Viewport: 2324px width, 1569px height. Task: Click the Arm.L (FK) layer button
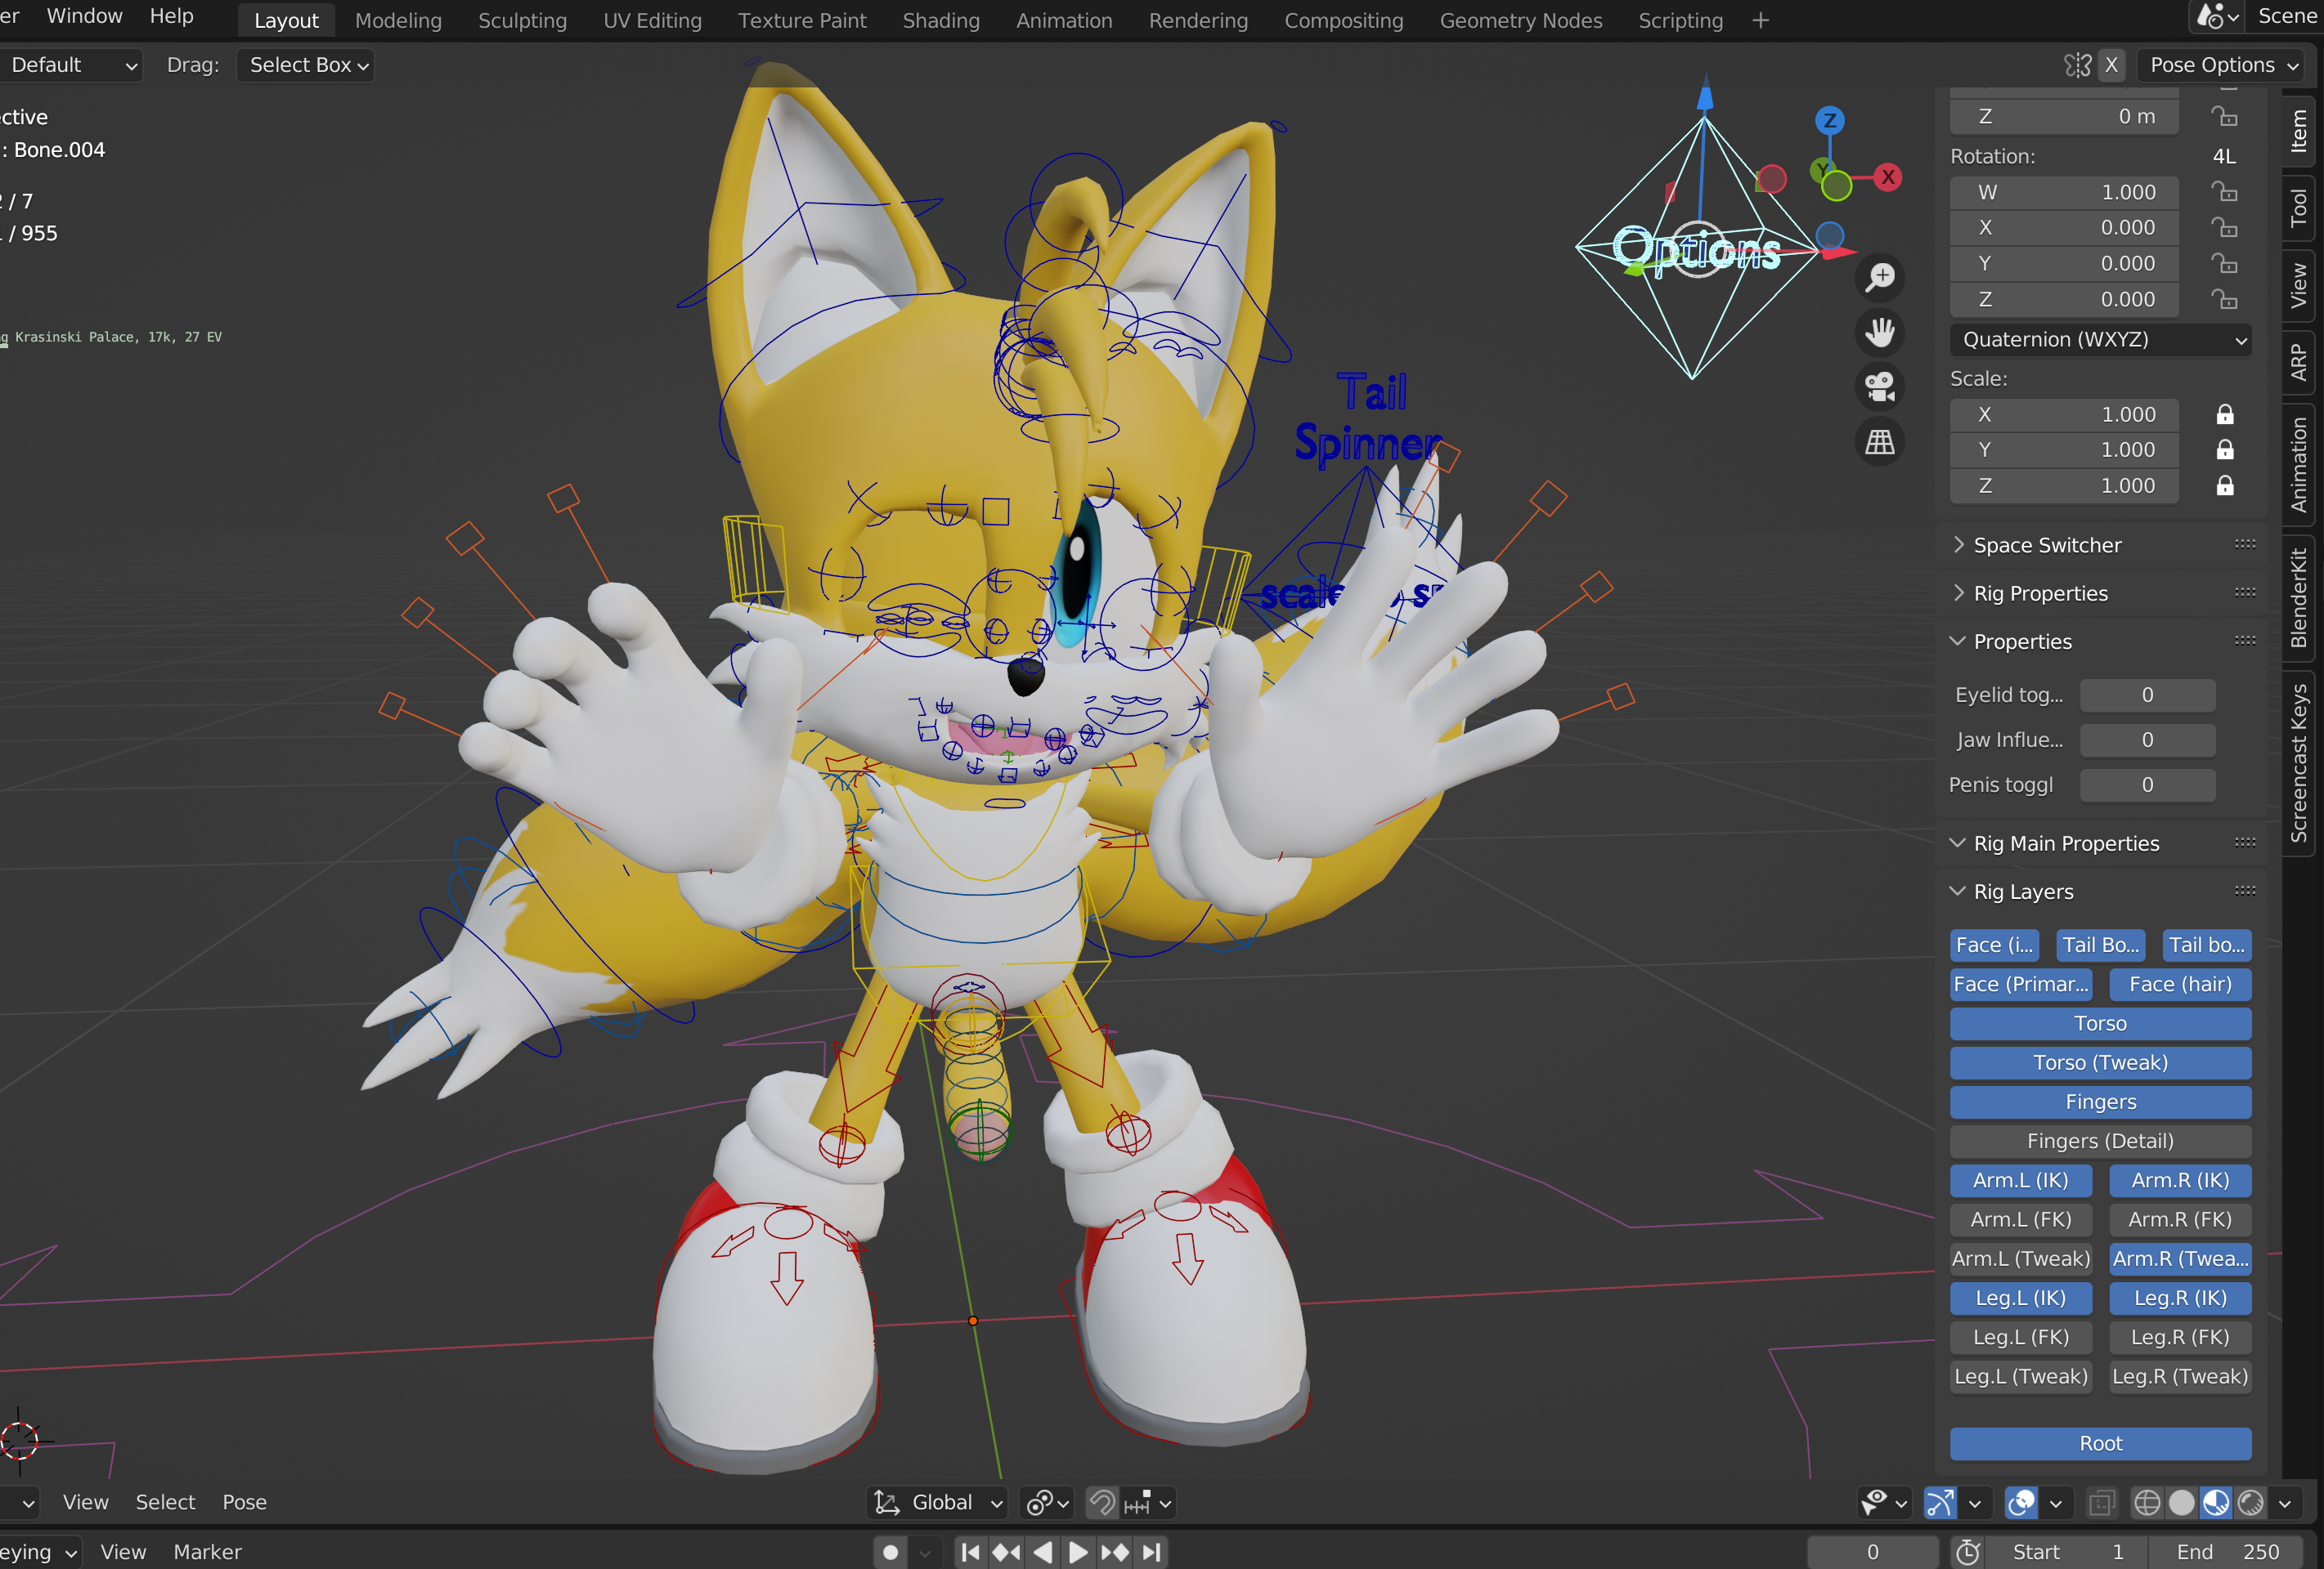(2020, 1219)
